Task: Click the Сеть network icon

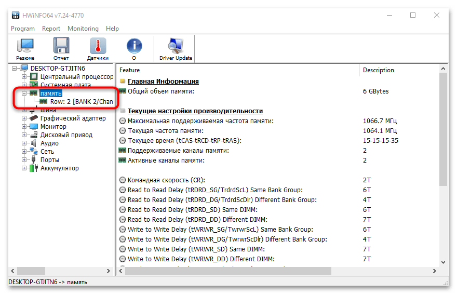Action: point(34,151)
